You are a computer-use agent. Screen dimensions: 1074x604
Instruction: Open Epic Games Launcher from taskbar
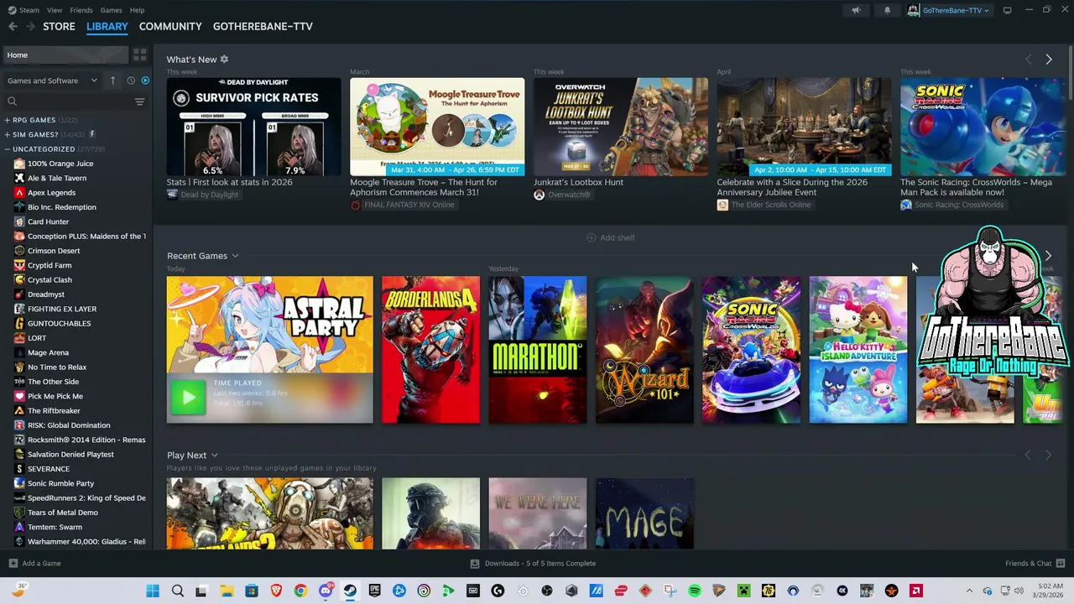[x=374, y=591]
